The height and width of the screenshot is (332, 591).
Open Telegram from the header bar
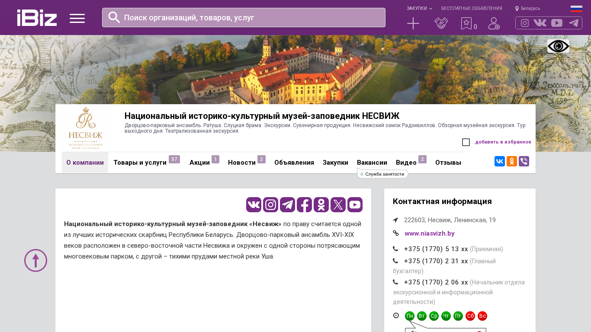pyautogui.click(x=574, y=23)
